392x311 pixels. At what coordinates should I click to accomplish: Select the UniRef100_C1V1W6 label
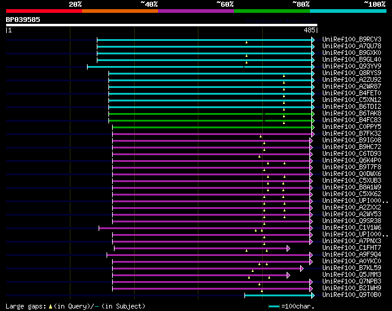pyautogui.click(x=352, y=228)
